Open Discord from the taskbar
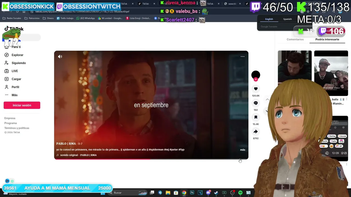 pos(208,193)
